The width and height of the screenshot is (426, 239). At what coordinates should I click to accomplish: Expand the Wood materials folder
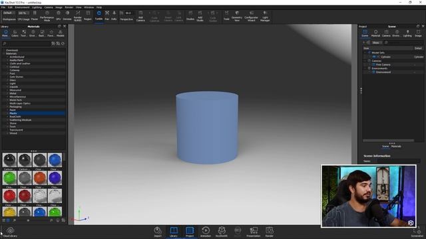pos(7,133)
